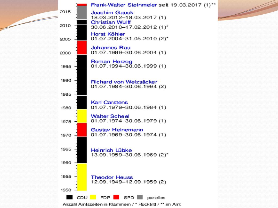Click the black CDU legend swatch
Screen dimensions: 278x208
point(69,197)
